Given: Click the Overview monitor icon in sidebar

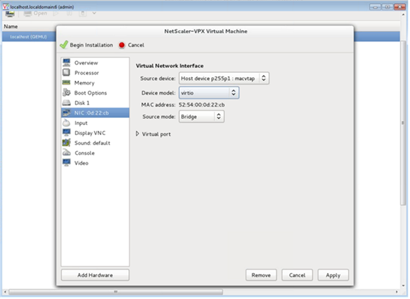Looking at the screenshot, I should point(66,63).
